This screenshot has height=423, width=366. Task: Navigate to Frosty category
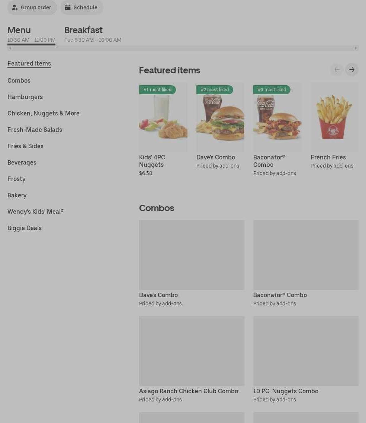[x=16, y=179]
